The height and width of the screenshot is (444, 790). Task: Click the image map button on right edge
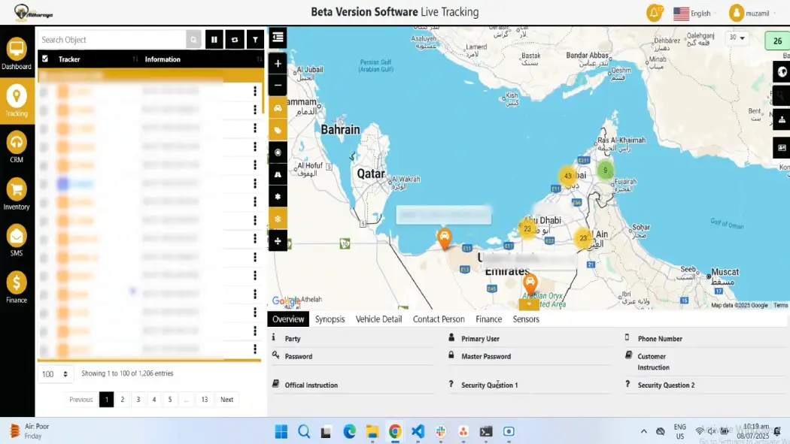(x=782, y=148)
